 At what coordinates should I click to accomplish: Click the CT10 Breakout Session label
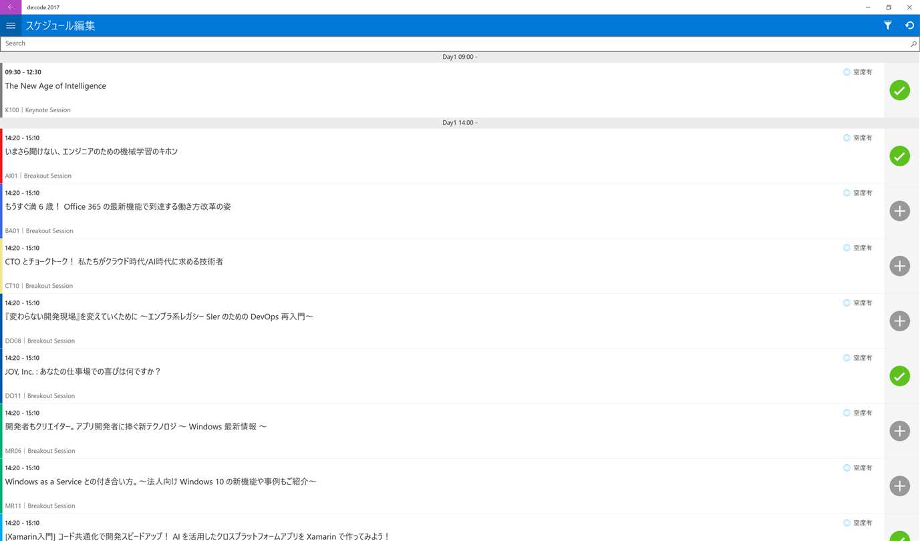pos(39,286)
